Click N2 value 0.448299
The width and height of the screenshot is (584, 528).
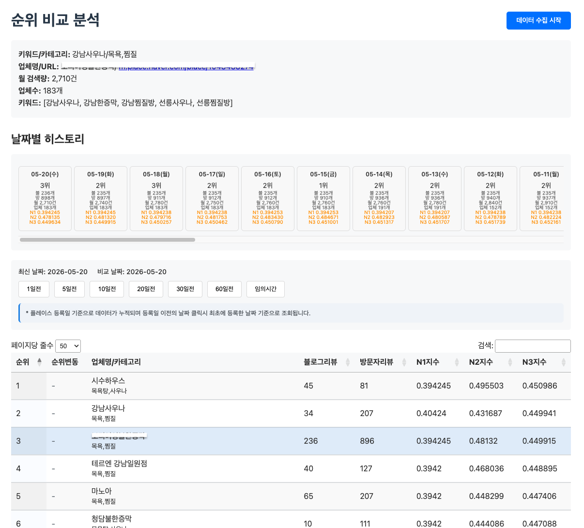point(486,497)
